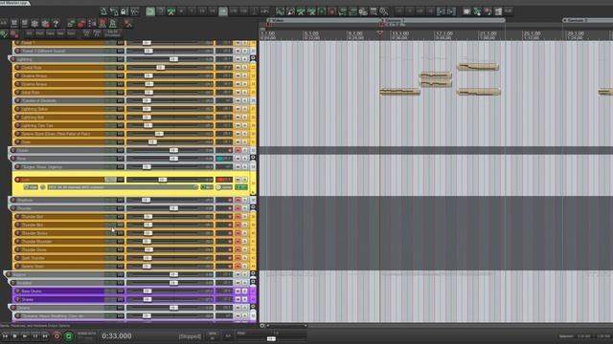This screenshot has height=344, width=613.
Task: Click the 0:33.000 time display
Action: click(x=117, y=335)
